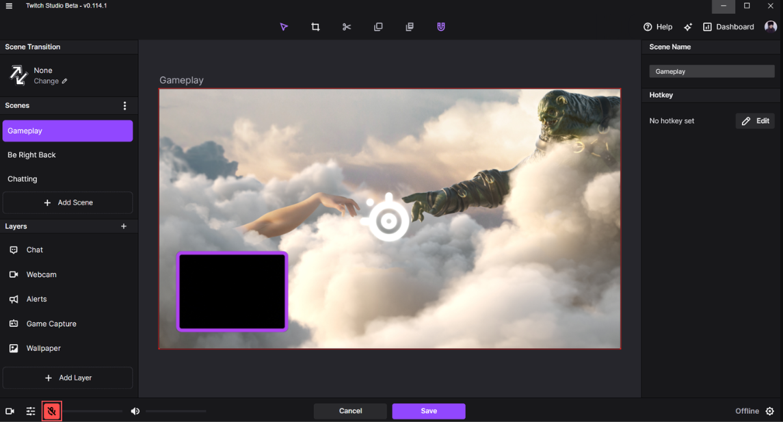
Task: Click the pencil icon beside Change
Action: click(64, 81)
